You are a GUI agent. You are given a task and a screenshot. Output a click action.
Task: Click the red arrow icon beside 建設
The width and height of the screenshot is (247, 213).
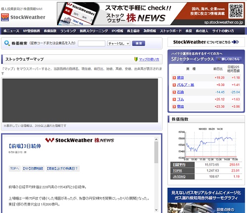tap(174, 78)
